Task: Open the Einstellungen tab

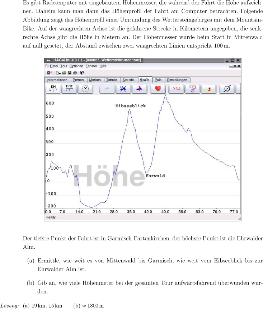Action: 177,80
